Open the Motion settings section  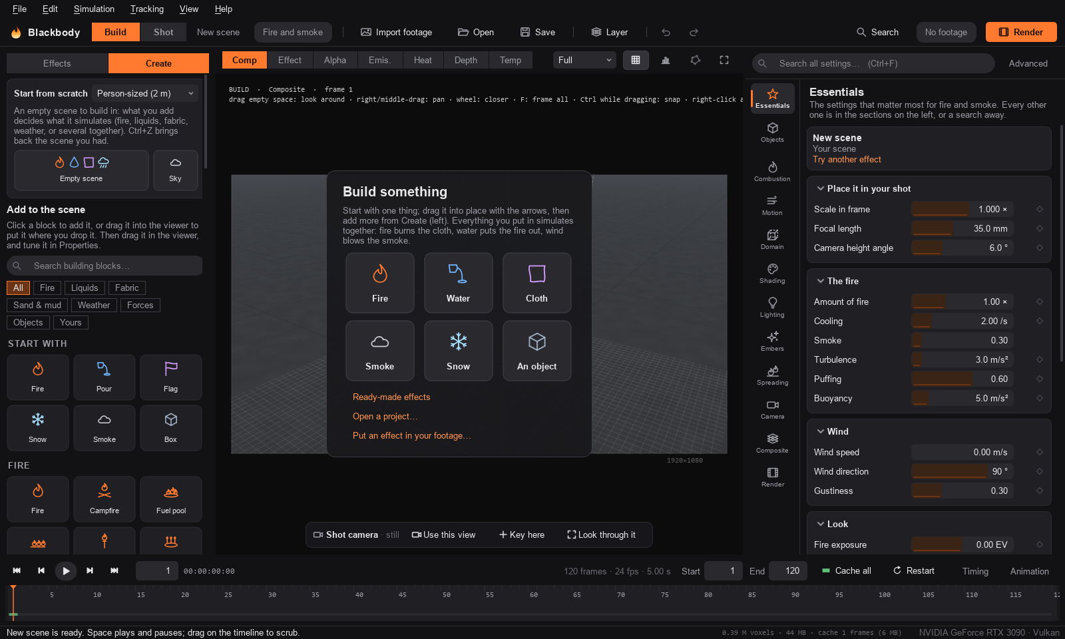click(x=772, y=204)
